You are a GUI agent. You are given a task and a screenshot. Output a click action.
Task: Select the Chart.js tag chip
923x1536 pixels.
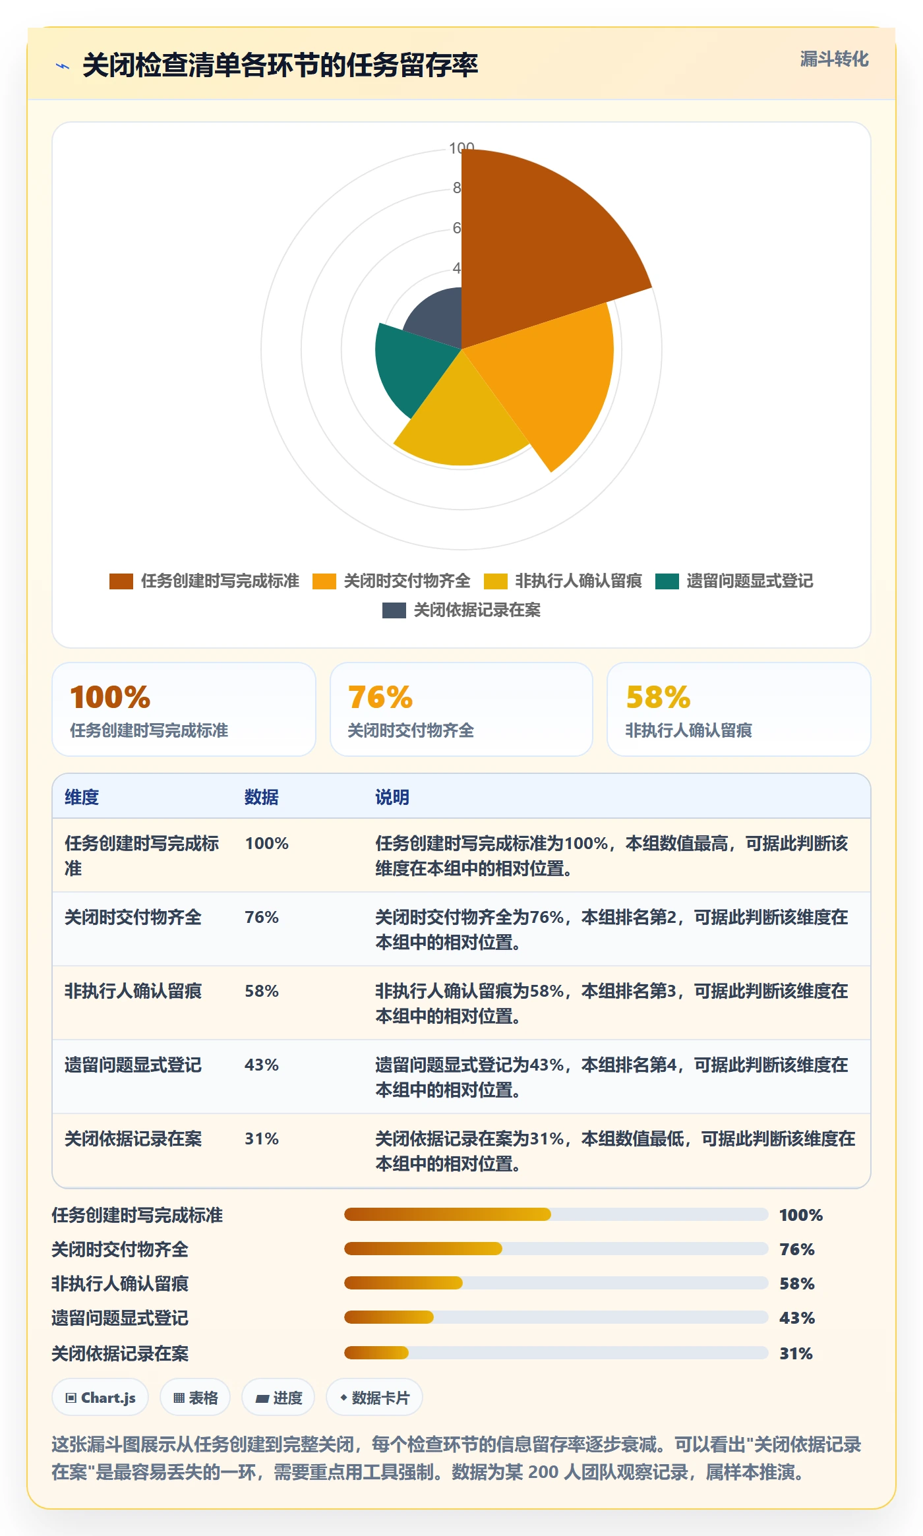(100, 1397)
